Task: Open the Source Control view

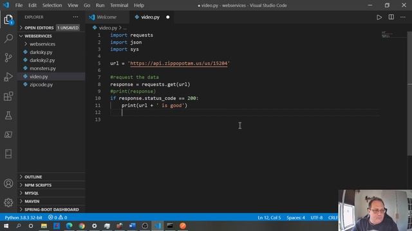Action: tap(8, 58)
